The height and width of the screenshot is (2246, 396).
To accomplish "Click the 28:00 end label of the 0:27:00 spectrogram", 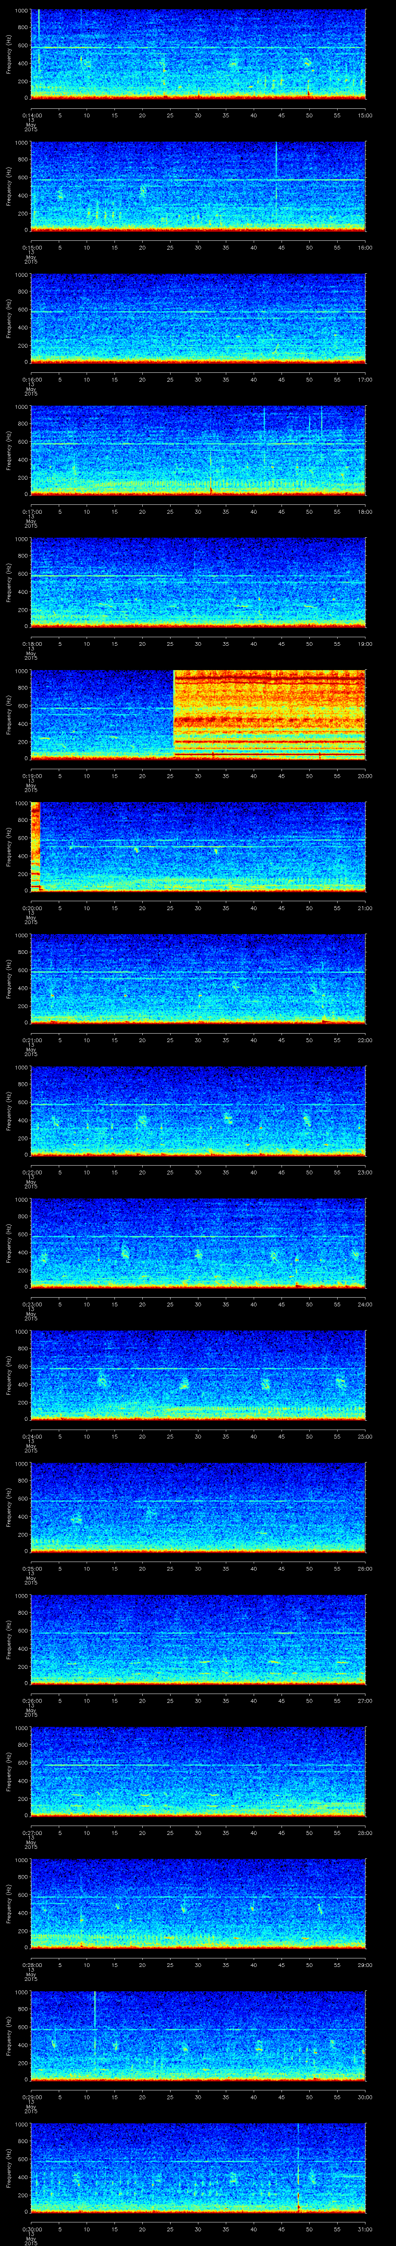I will pos(365,1833).
